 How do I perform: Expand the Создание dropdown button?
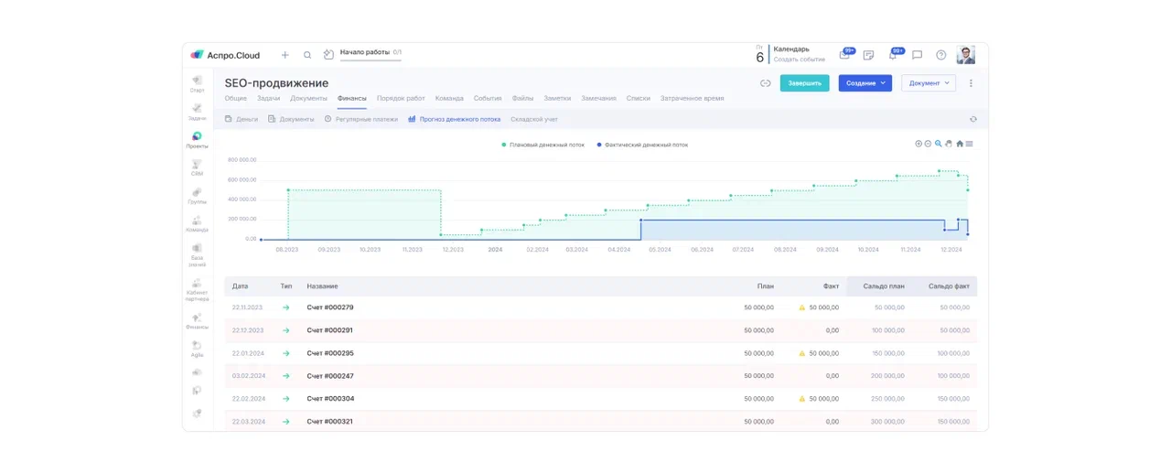[865, 83]
